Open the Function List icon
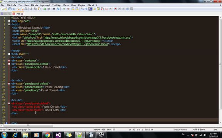This screenshot has height=138, width=222. (x=102, y=9)
